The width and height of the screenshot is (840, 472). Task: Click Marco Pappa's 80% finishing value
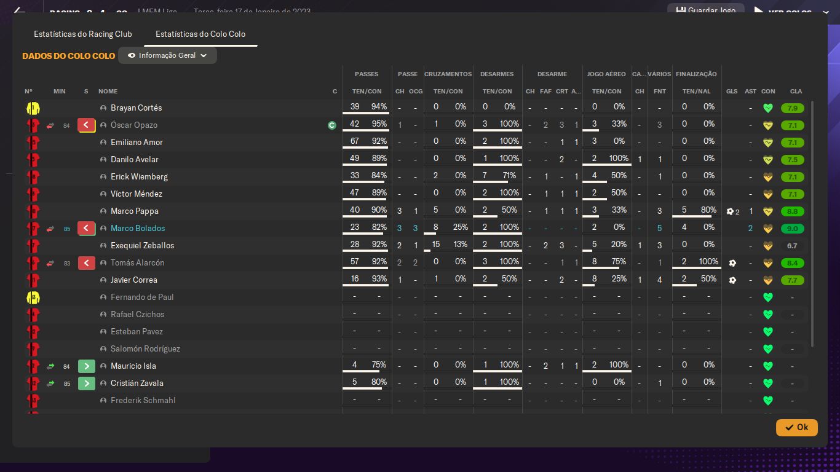(x=708, y=211)
